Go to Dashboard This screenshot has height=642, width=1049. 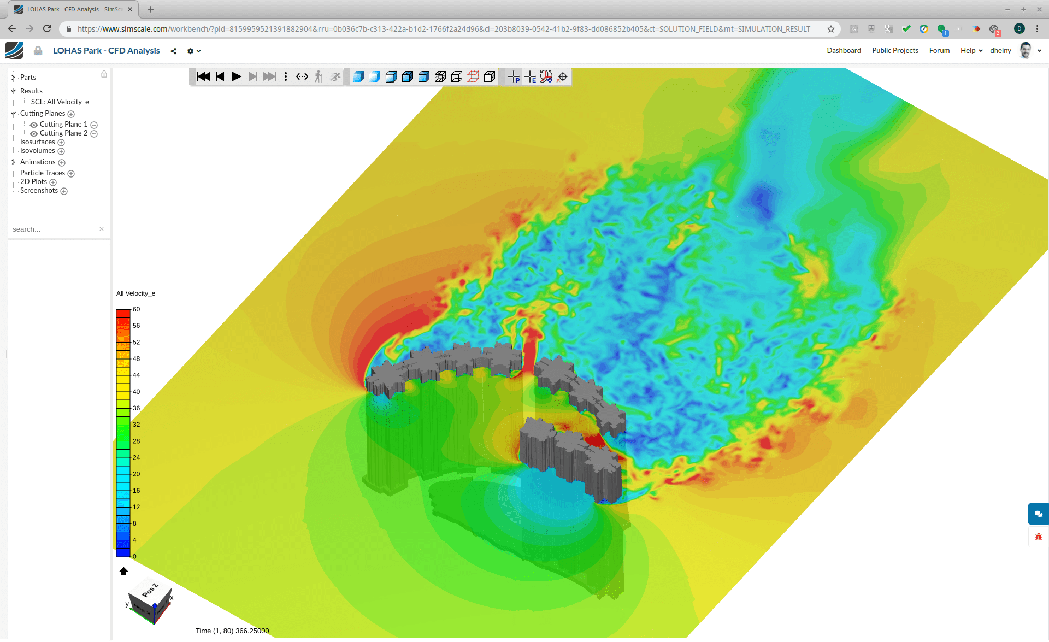click(844, 50)
